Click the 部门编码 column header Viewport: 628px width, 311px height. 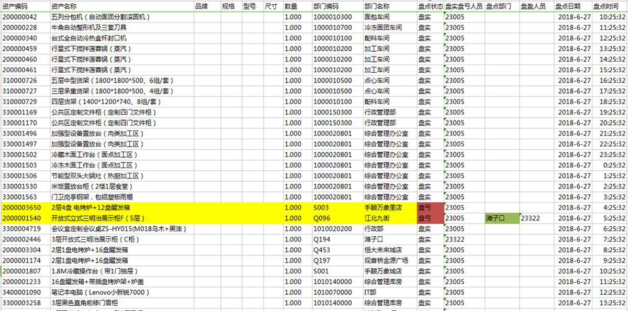point(326,6)
